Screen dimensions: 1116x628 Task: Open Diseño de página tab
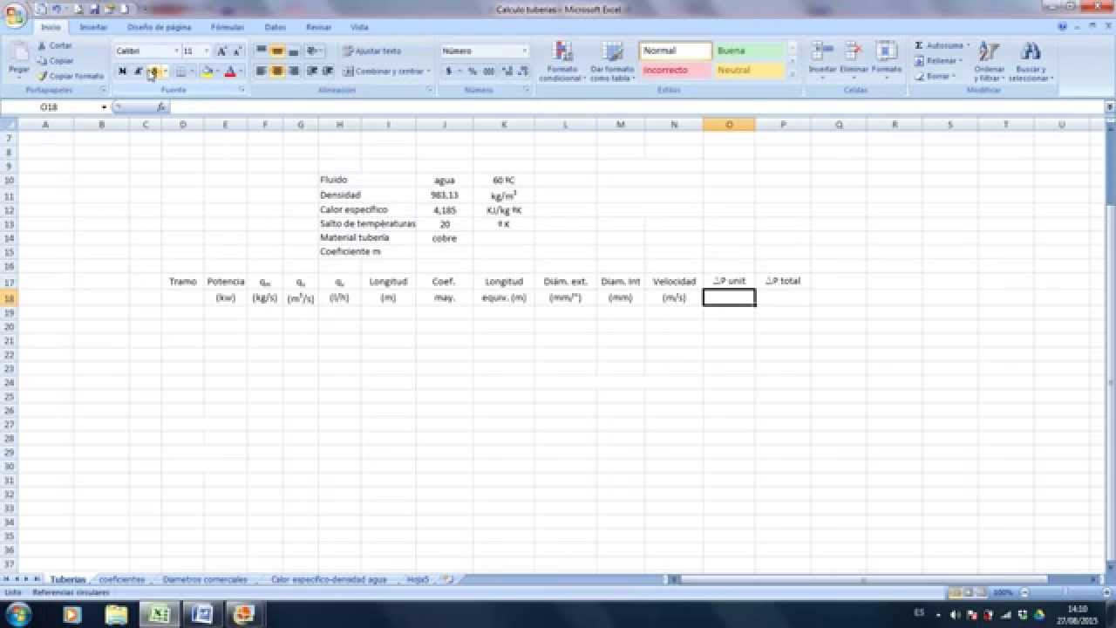tap(160, 27)
